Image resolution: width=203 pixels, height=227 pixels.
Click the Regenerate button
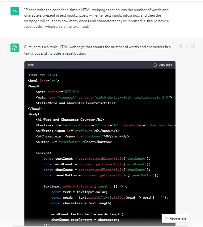[x=175, y=218]
